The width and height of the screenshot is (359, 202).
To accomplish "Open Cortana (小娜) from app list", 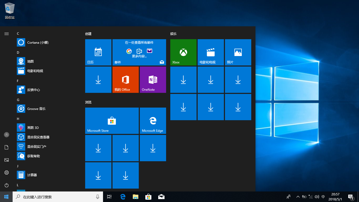I will click(38, 43).
